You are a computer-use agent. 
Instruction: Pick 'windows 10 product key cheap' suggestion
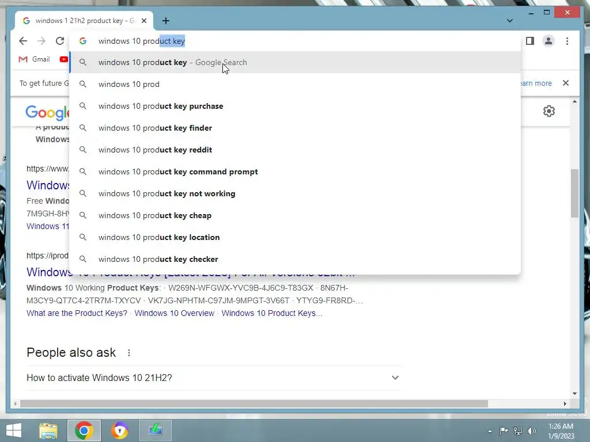point(295,215)
